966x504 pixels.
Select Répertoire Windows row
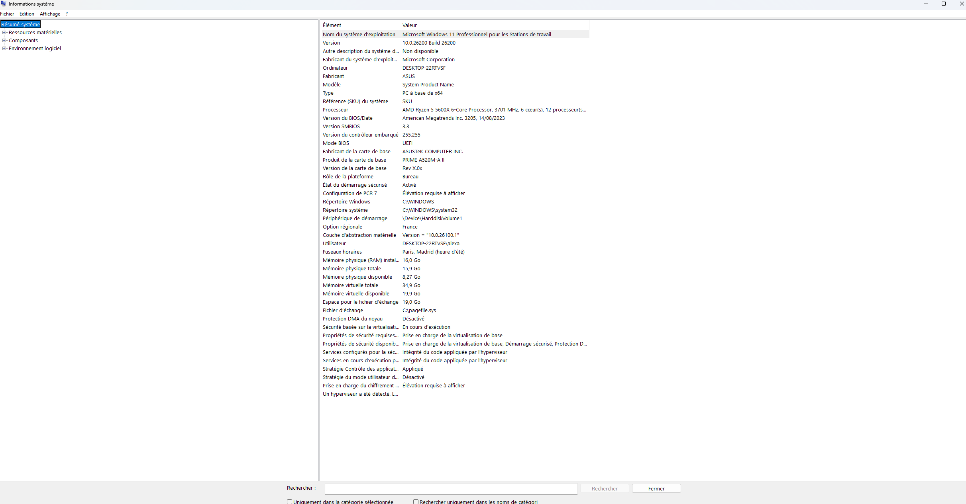[x=455, y=202]
